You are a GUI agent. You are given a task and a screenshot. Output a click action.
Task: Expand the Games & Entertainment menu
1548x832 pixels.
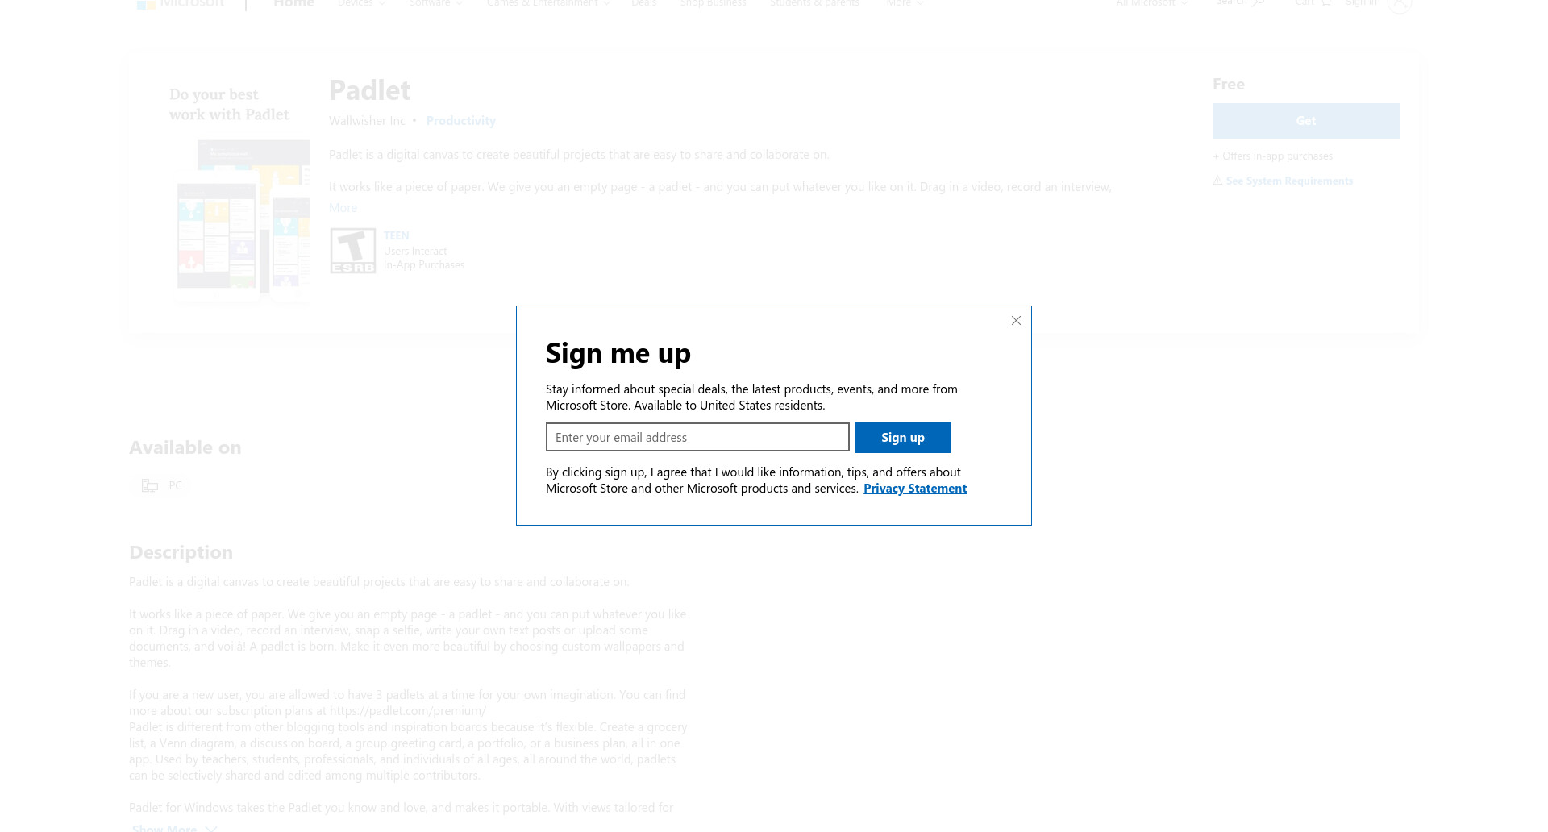tap(548, 4)
